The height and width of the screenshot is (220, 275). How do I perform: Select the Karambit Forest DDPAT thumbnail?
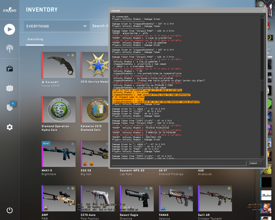(59, 65)
